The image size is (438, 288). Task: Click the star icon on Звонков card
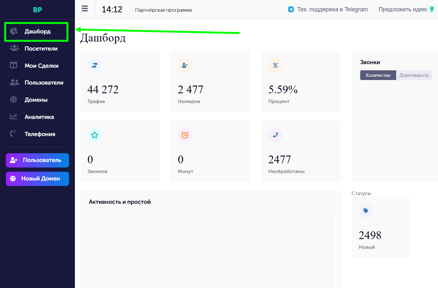95,135
